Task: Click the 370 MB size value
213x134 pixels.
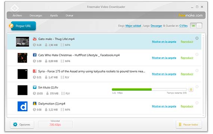Action: 54,93
